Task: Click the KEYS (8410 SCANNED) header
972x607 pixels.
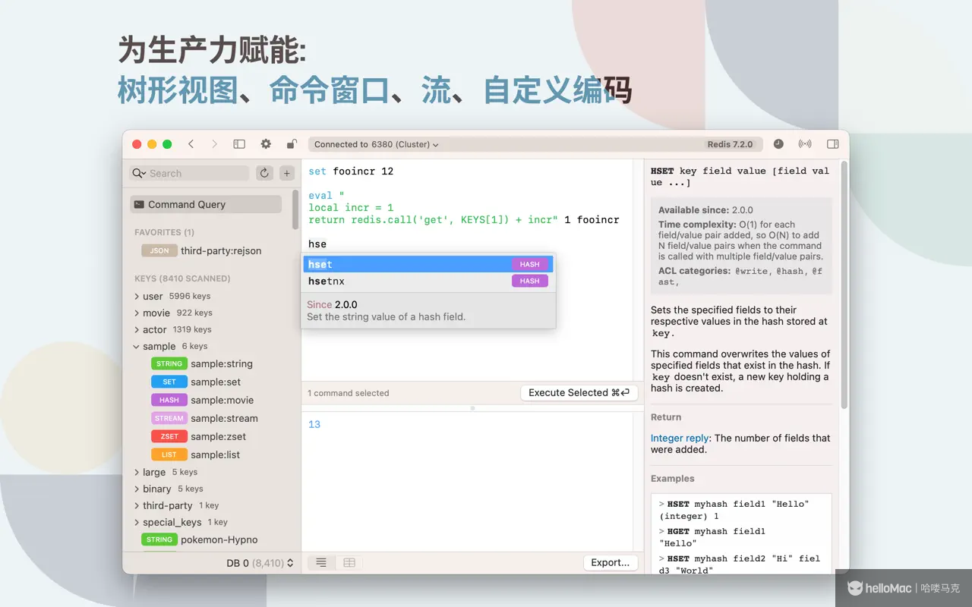Action: [182, 278]
